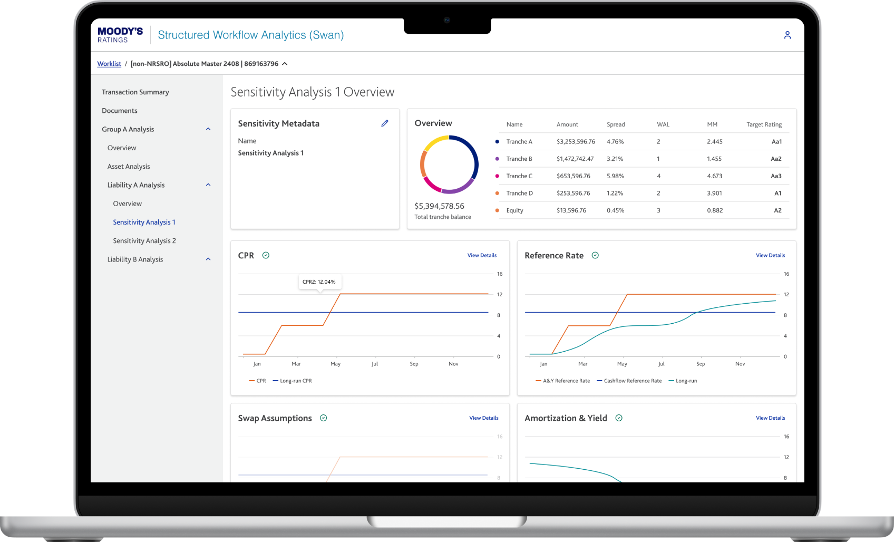This screenshot has width=894, height=542.
Task: Toggle Cashflow Reference Rate legend series
Action: pyautogui.click(x=629, y=381)
